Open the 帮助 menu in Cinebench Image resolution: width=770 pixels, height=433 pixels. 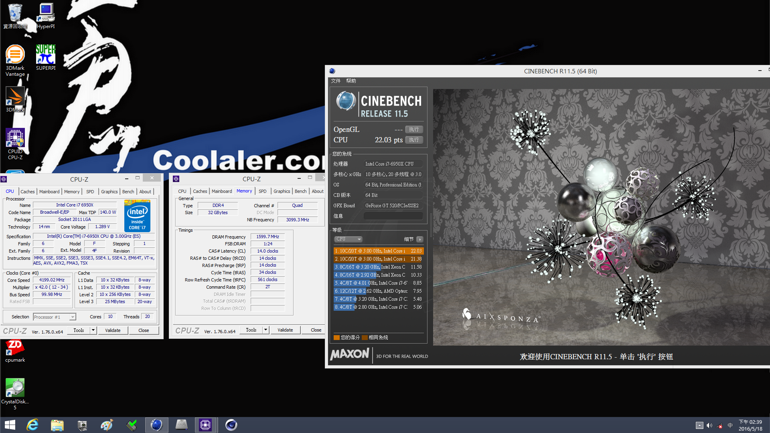pyautogui.click(x=351, y=81)
